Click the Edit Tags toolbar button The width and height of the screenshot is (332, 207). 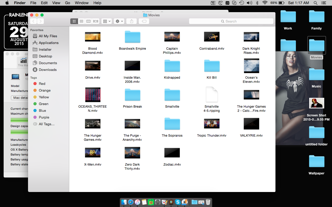tap(144, 21)
